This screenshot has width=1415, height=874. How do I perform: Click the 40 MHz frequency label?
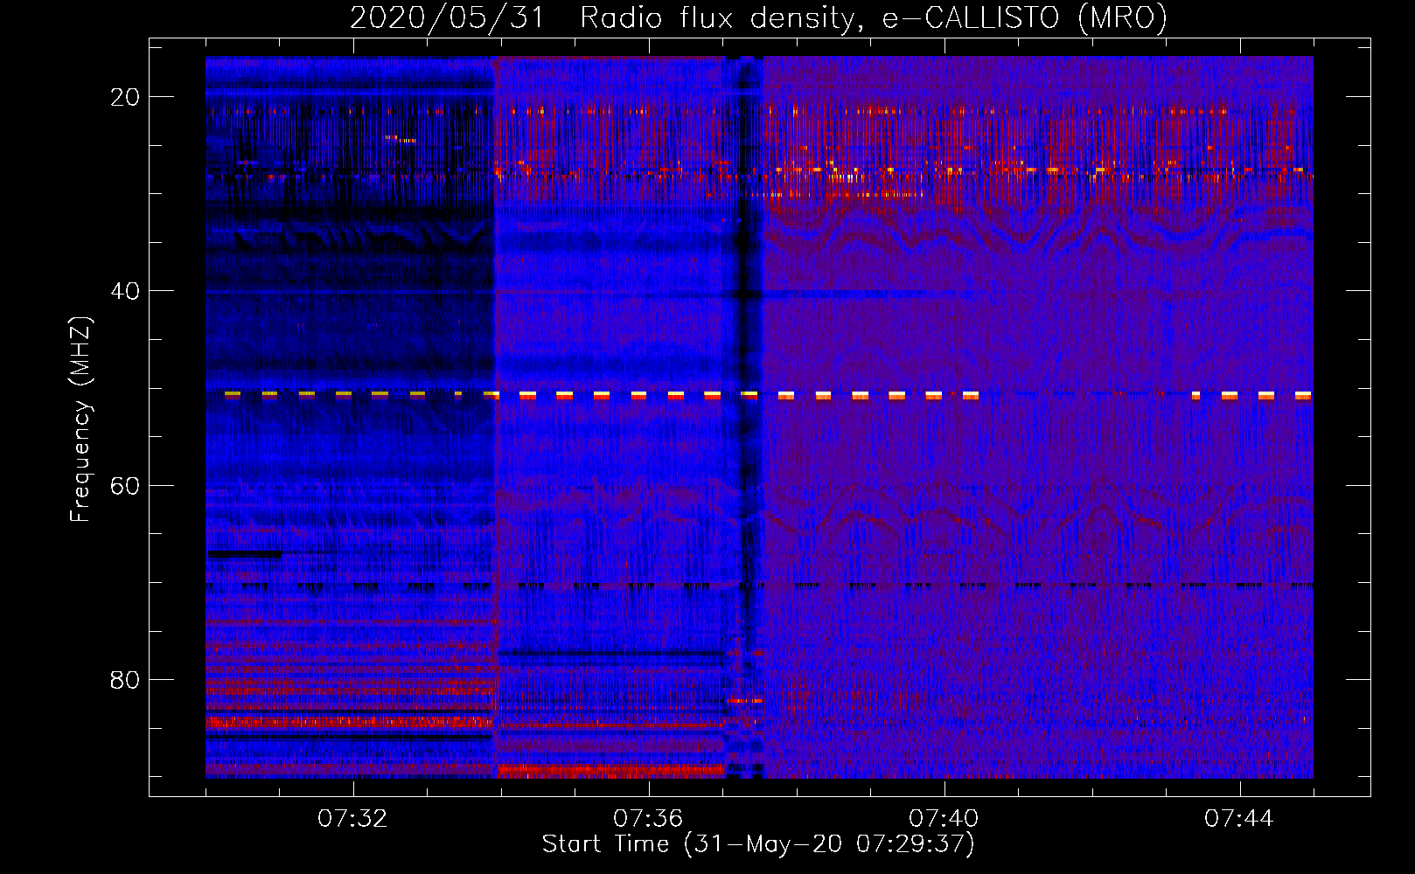[x=125, y=291]
